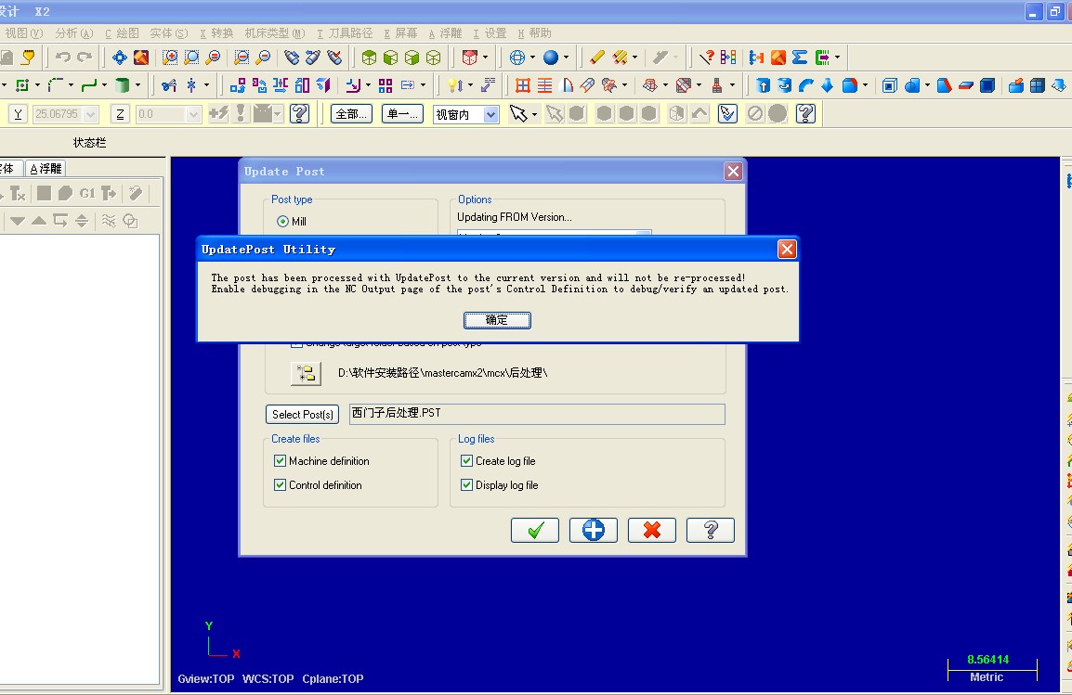
Task: Close the UpdatePost Utility message box
Action: click(787, 250)
